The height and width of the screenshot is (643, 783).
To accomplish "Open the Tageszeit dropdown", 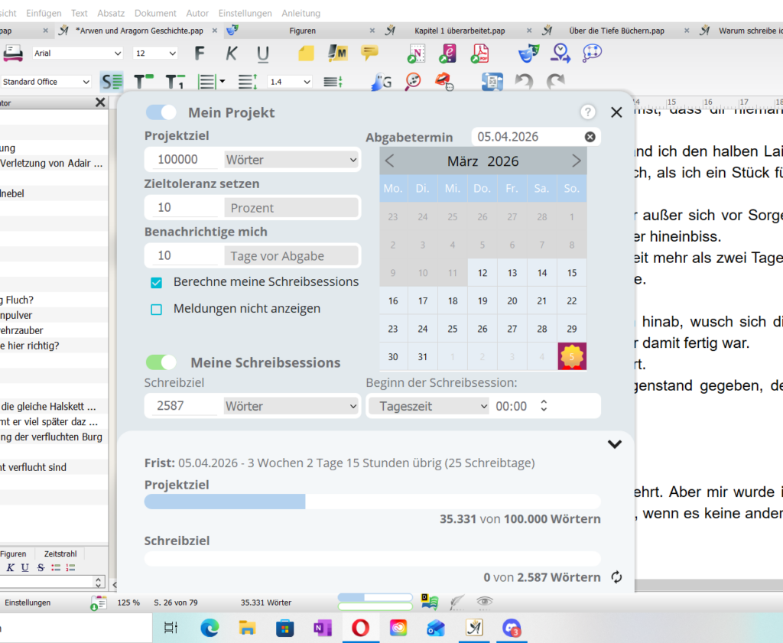I will (428, 406).
